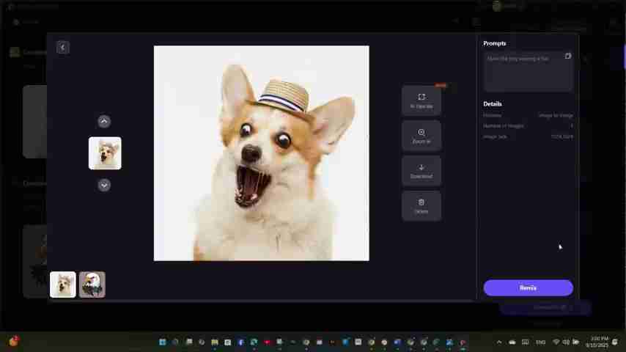This screenshot has width=626, height=352.
Task: Click the AI Upscale button
Action: (x=421, y=100)
